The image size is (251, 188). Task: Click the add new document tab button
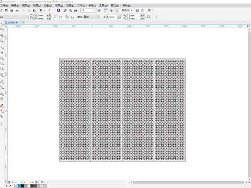(24, 22)
